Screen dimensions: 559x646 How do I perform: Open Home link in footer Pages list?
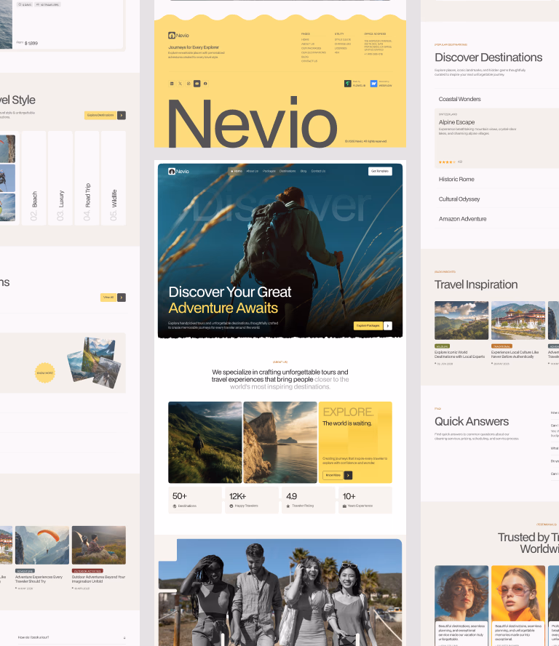tap(305, 39)
